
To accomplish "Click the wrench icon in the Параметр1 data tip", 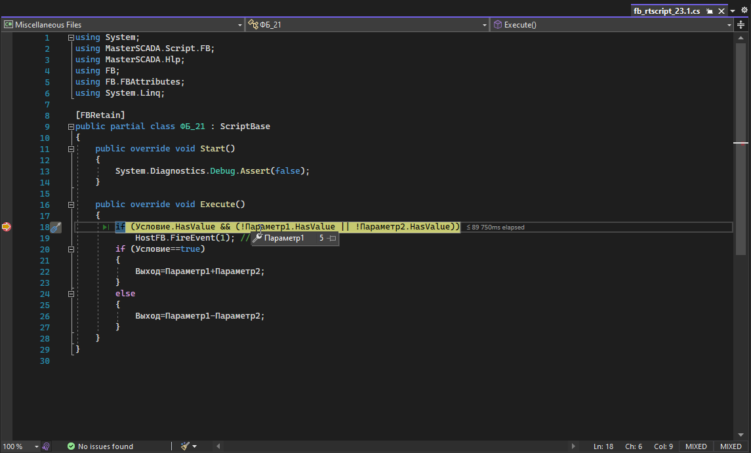I will click(x=257, y=238).
